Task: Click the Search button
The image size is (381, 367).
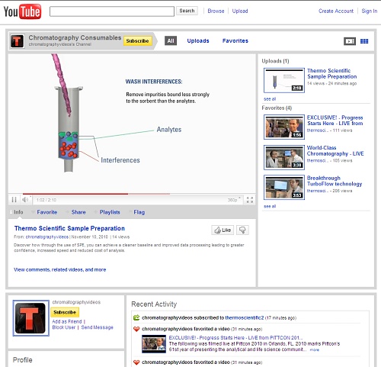Action: pos(187,11)
